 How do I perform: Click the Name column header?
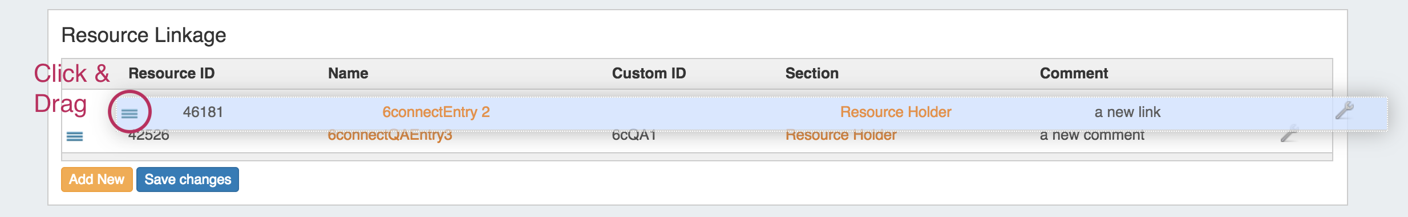(x=348, y=73)
